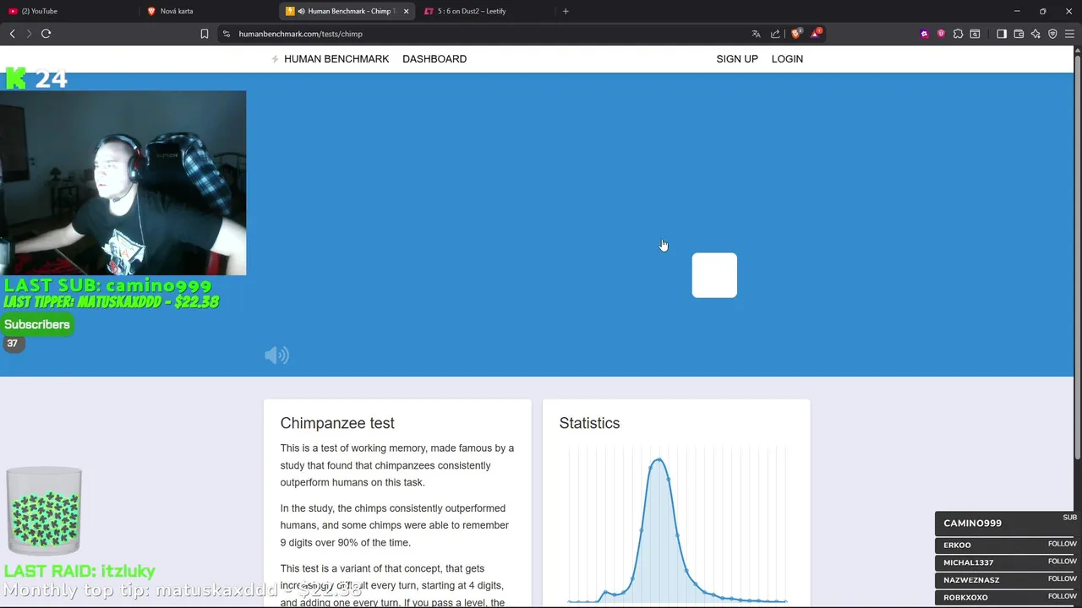This screenshot has width=1082, height=608.
Task: Click the translate page icon
Action: point(756,34)
